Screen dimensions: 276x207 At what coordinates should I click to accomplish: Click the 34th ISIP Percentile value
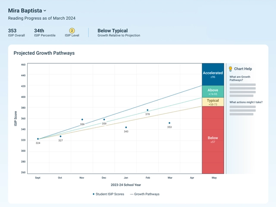pyautogui.click(x=39, y=31)
